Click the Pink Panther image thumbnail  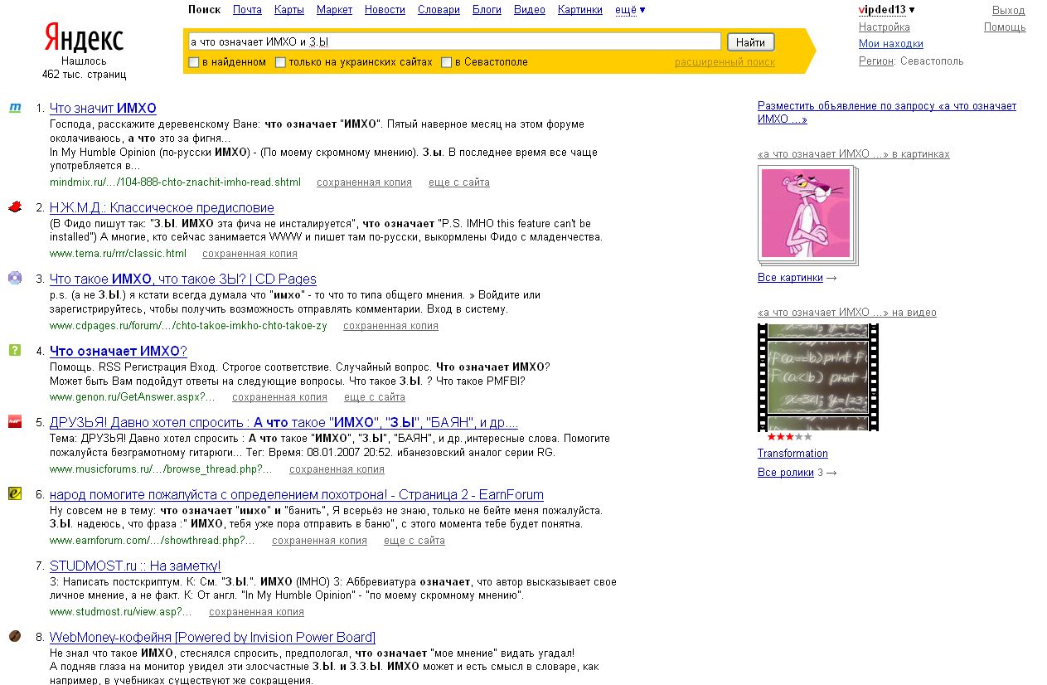point(807,213)
